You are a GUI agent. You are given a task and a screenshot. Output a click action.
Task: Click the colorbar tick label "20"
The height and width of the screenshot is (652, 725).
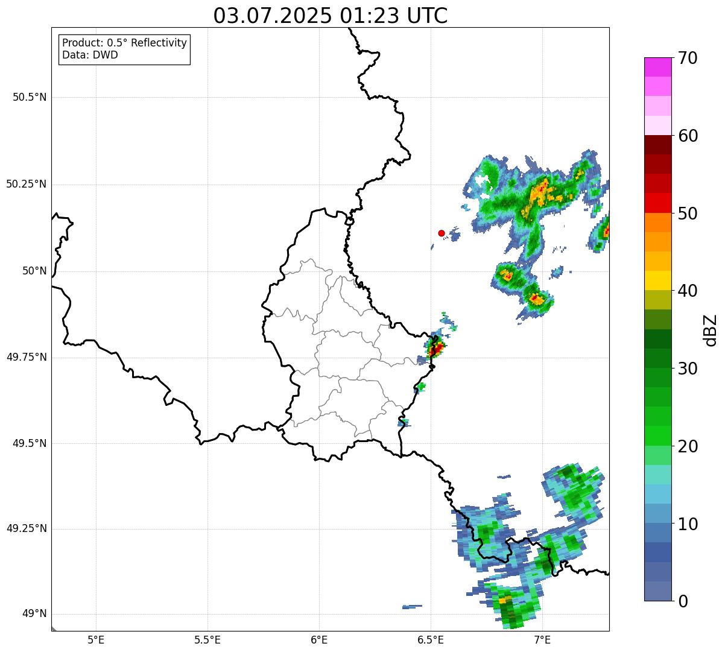pos(688,446)
